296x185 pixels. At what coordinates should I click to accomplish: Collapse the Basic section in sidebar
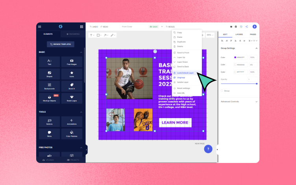coord(81,52)
